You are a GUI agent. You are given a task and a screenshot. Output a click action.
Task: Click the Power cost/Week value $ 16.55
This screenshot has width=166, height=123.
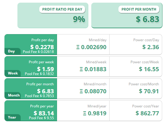pyautogui.click(x=149, y=69)
